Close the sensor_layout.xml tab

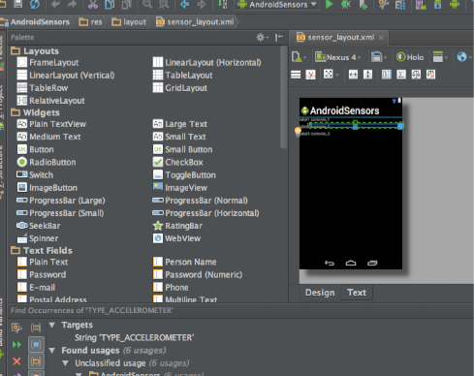(381, 38)
